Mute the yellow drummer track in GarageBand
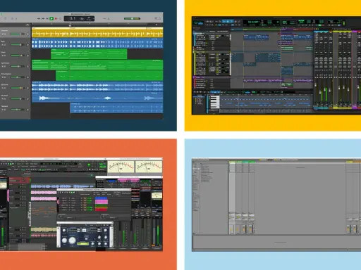The height and width of the screenshot is (270, 361). [x=2, y=34]
